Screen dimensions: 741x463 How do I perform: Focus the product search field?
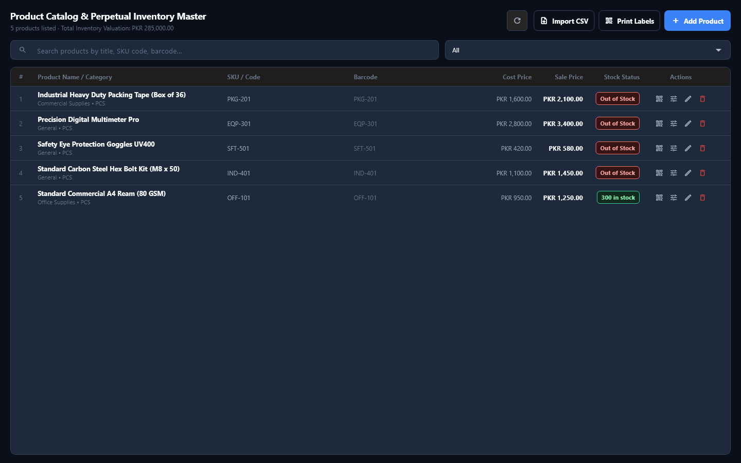click(224, 50)
